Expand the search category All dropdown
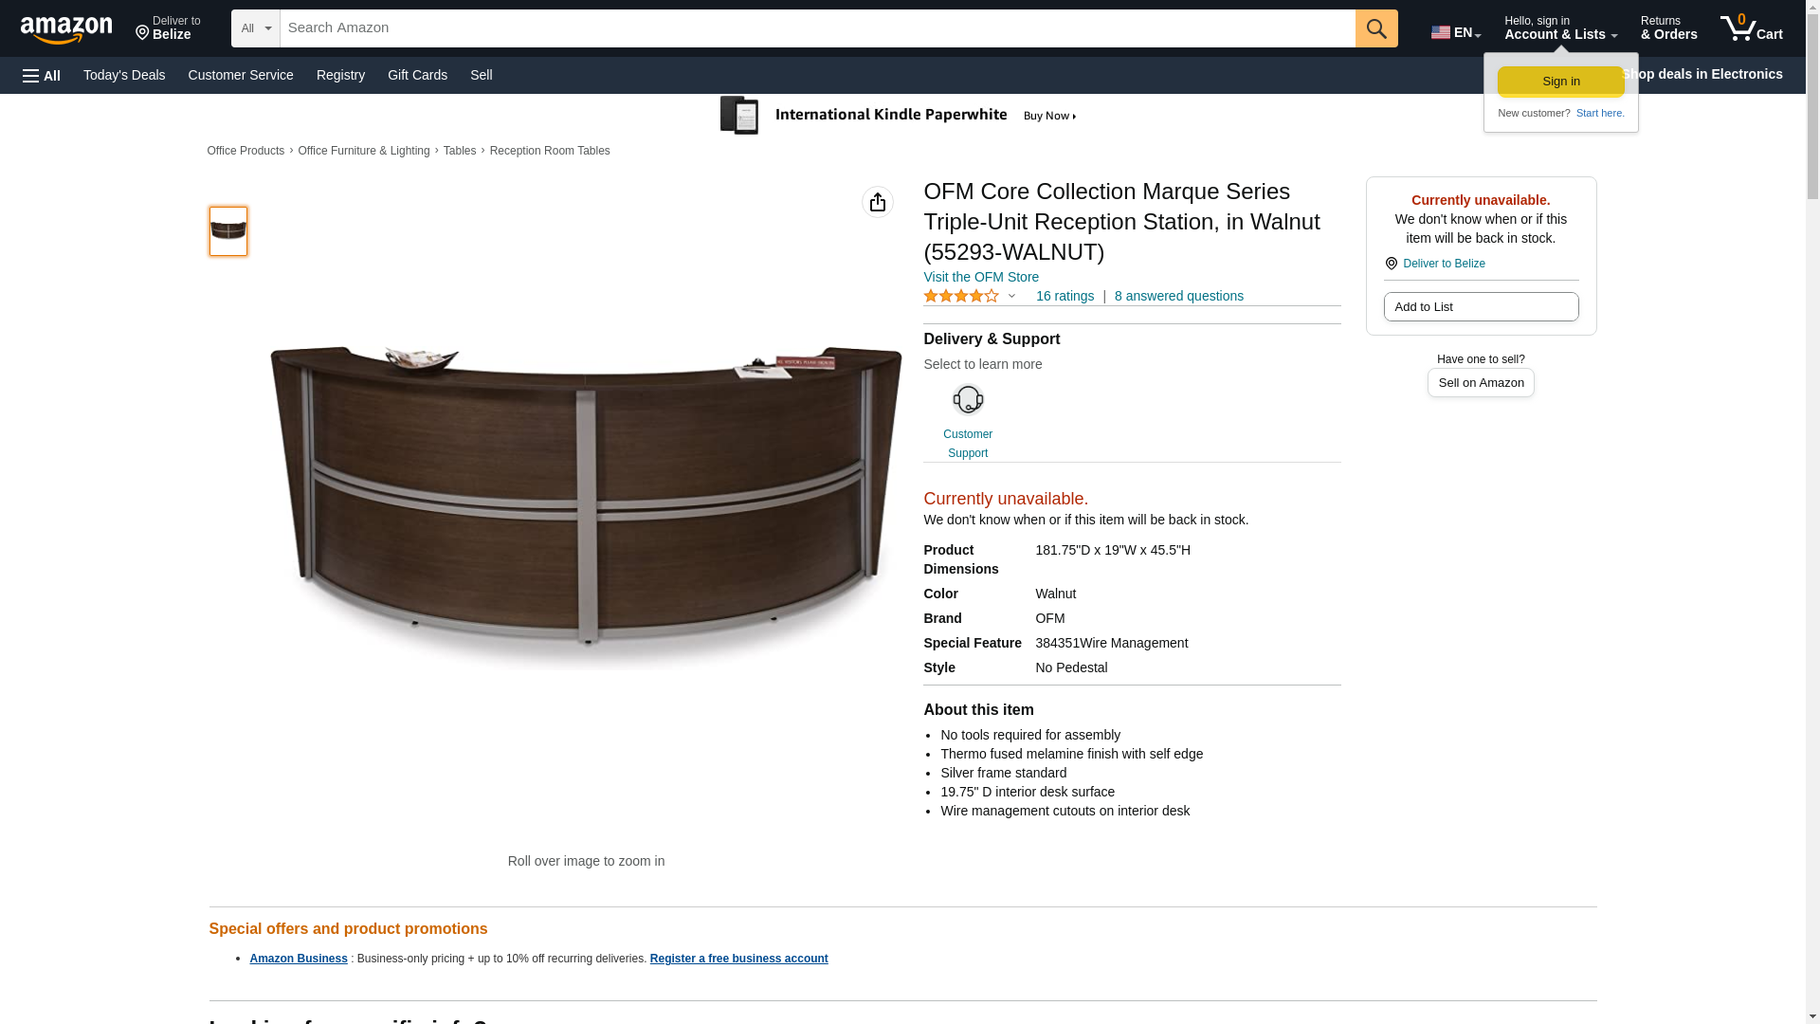The height and width of the screenshot is (1024, 1820). click(255, 28)
